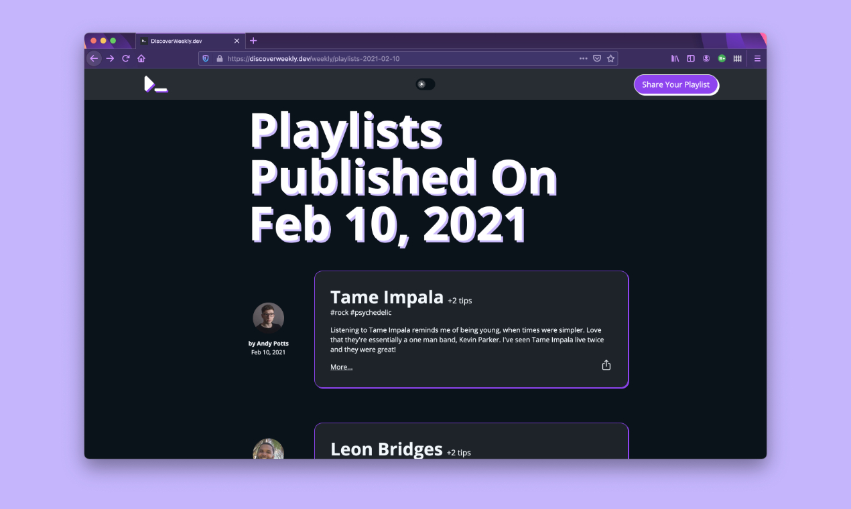Image resolution: width=851 pixels, height=509 pixels.
Task: Go back using the browser back arrow
Action: (94, 58)
